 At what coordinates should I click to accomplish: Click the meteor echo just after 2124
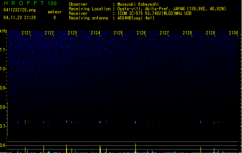[100, 122]
